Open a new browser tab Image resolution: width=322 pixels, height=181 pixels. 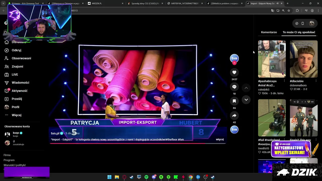288,4
